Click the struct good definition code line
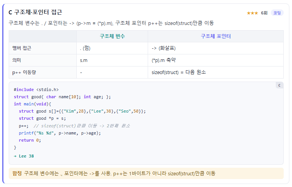Image resolution: width=292 pixels, height=187 pixels. click(62, 97)
